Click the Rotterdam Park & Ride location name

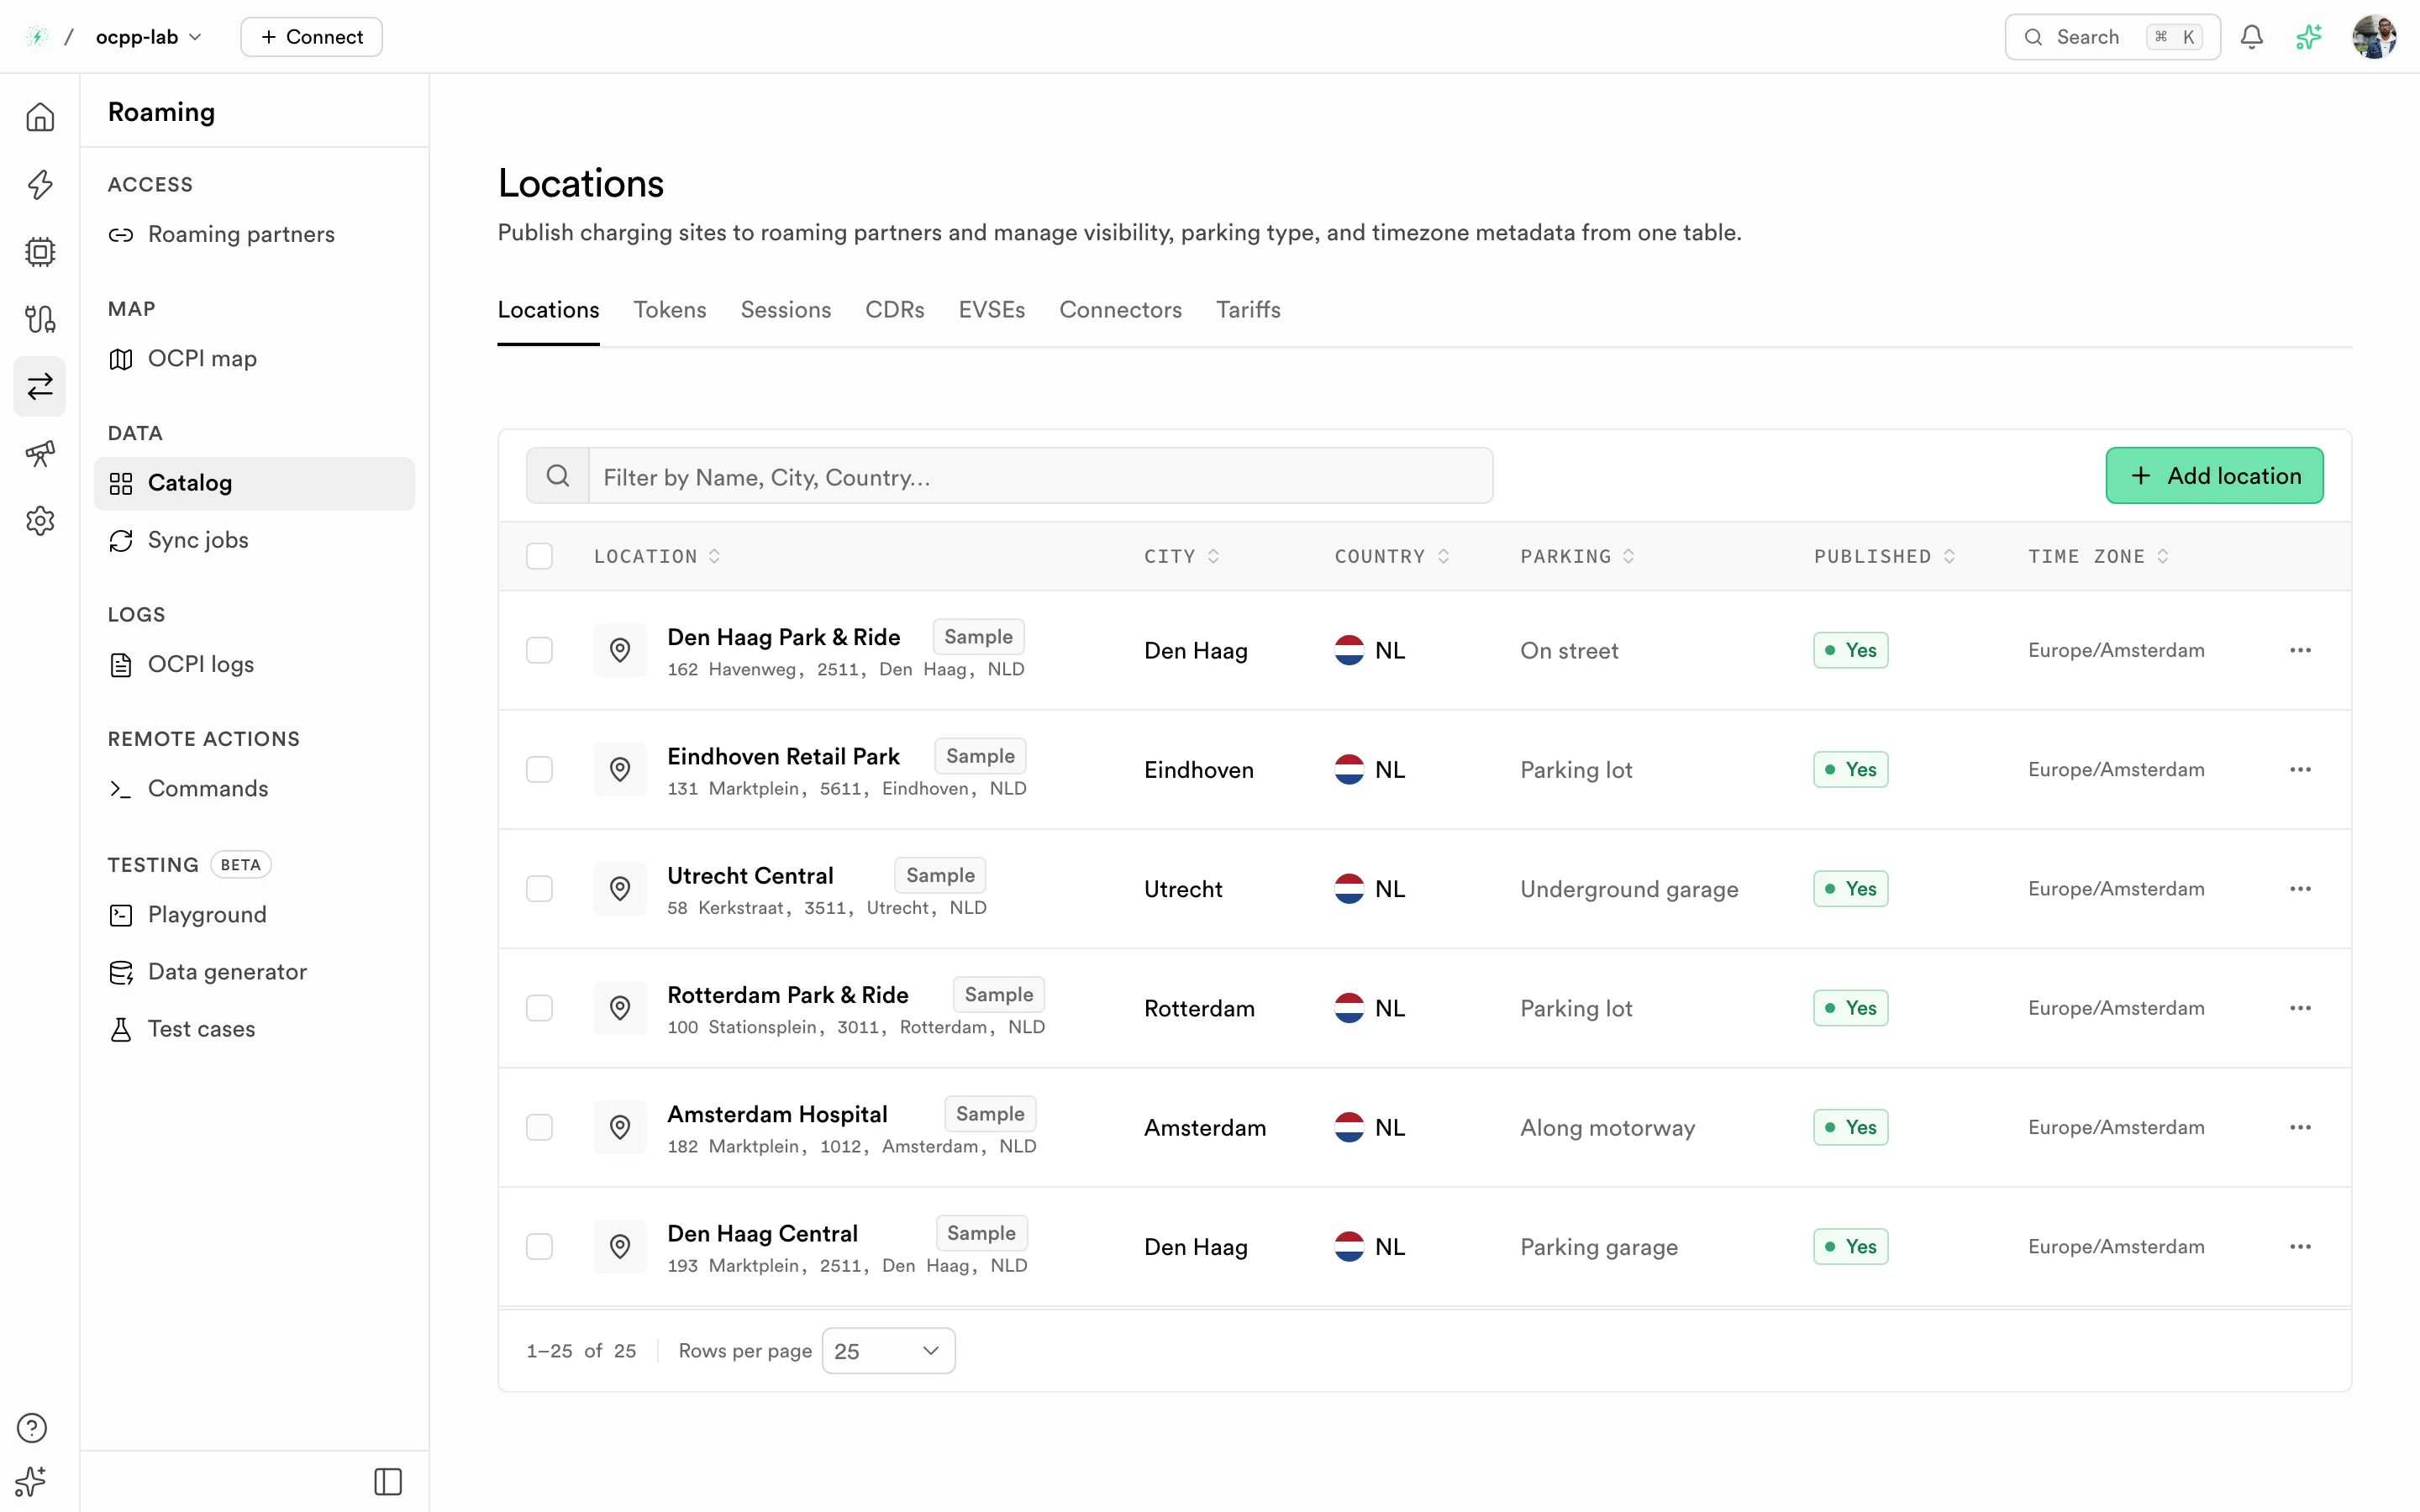(788, 995)
